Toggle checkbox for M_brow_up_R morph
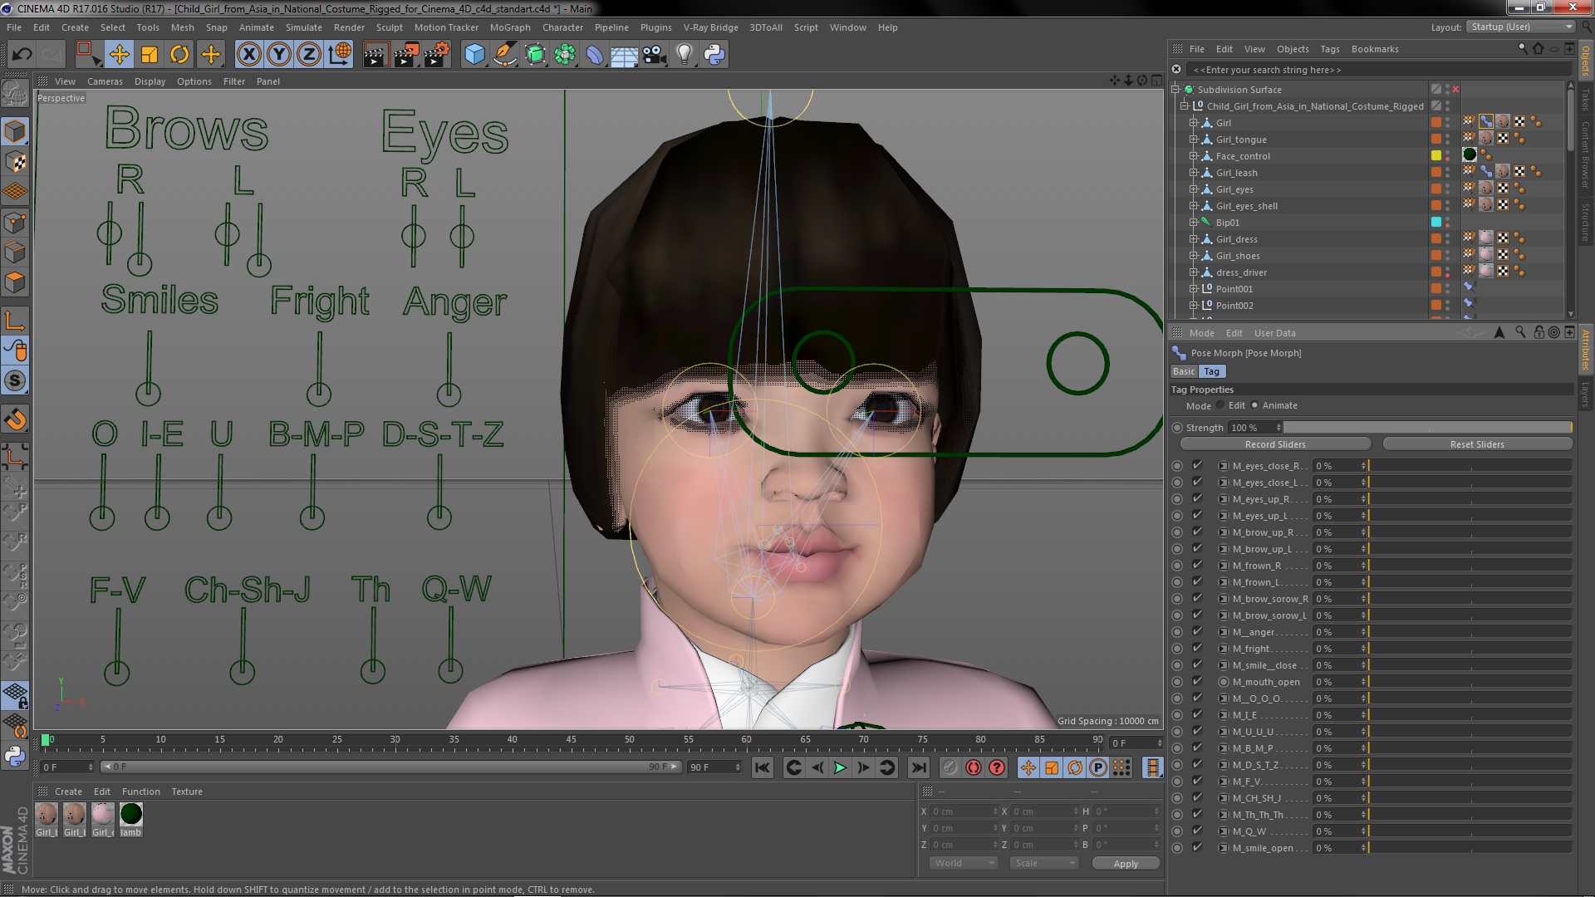This screenshot has width=1595, height=897. pos(1197,532)
